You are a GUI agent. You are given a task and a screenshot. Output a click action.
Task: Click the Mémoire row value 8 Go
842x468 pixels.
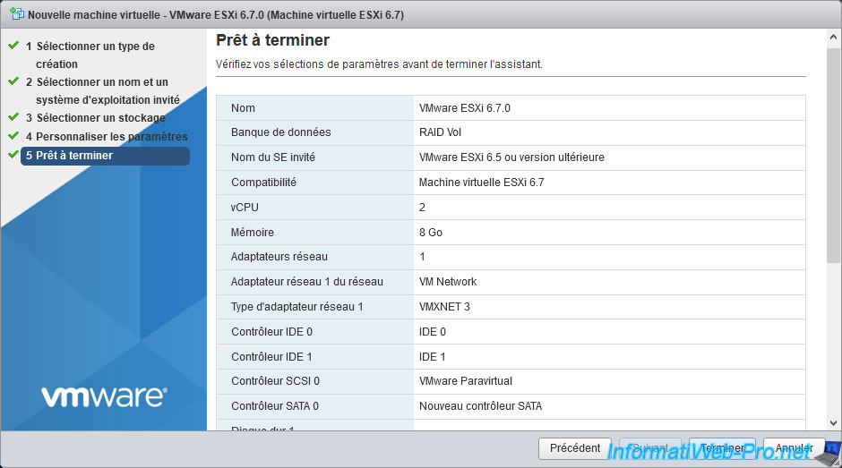pyautogui.click(x=431, y=233)
